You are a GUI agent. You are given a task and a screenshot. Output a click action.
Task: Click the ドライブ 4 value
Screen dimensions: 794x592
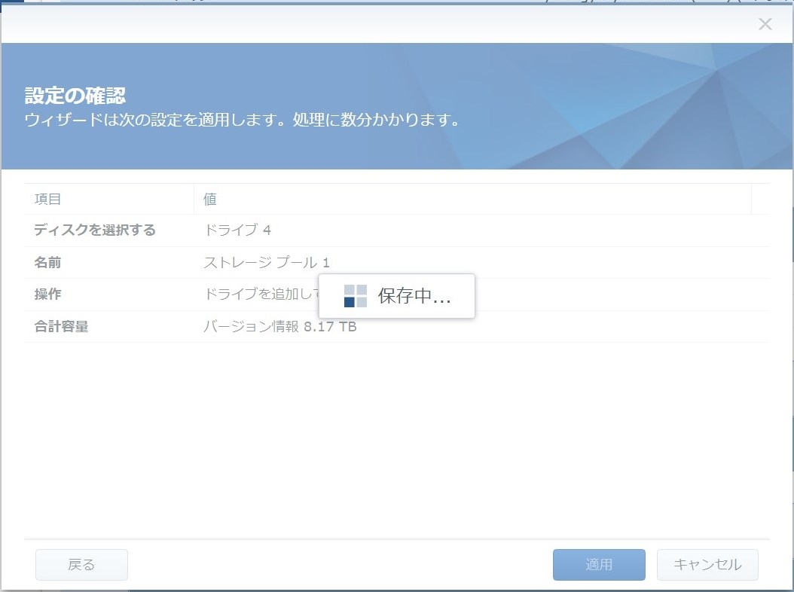coord(237,230)
